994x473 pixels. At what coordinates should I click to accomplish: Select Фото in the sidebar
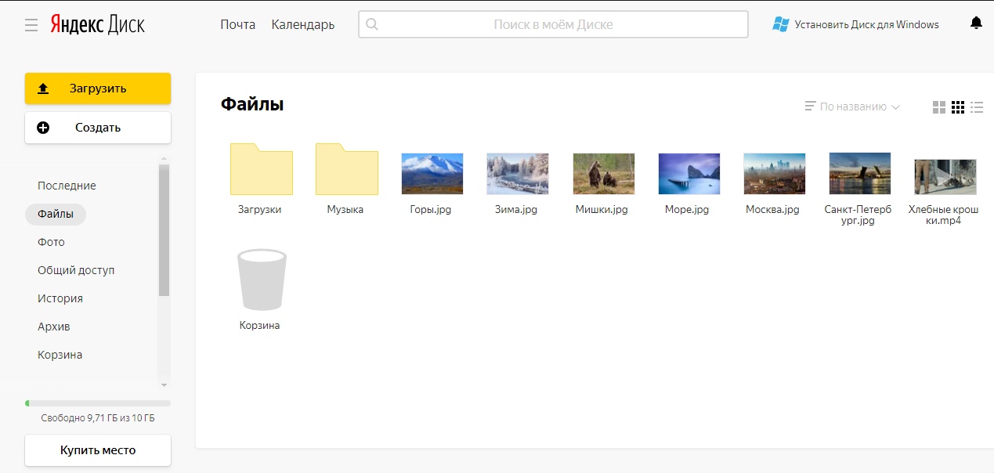click(51, 242)
